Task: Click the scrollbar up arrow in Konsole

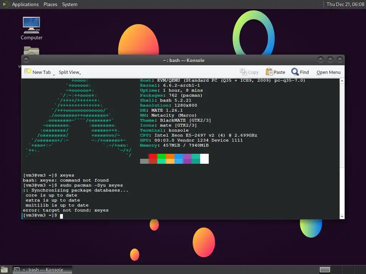Action: click(342, 81)
